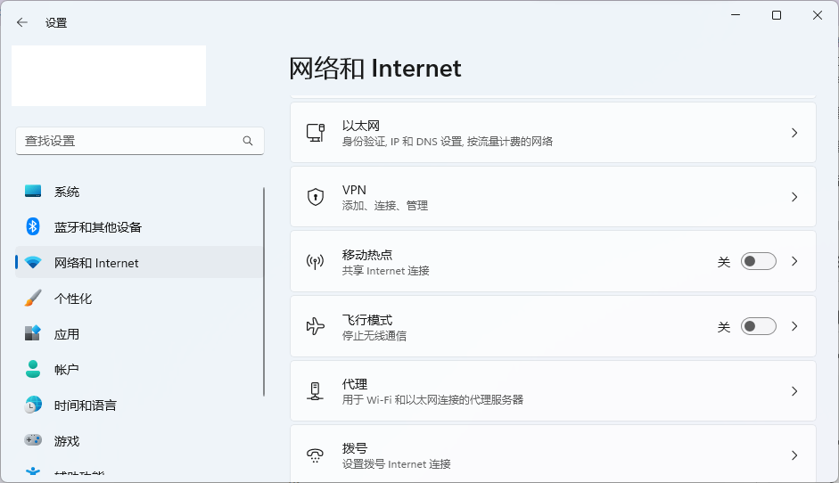Open the 移动热点 card title
Viewport: 839px width, 483px height.
tap(367, 255)
